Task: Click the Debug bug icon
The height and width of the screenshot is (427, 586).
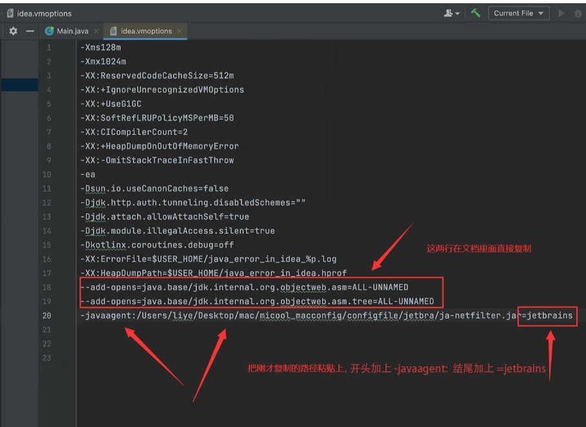Action: pyautogui.click(x=578, y=13)
